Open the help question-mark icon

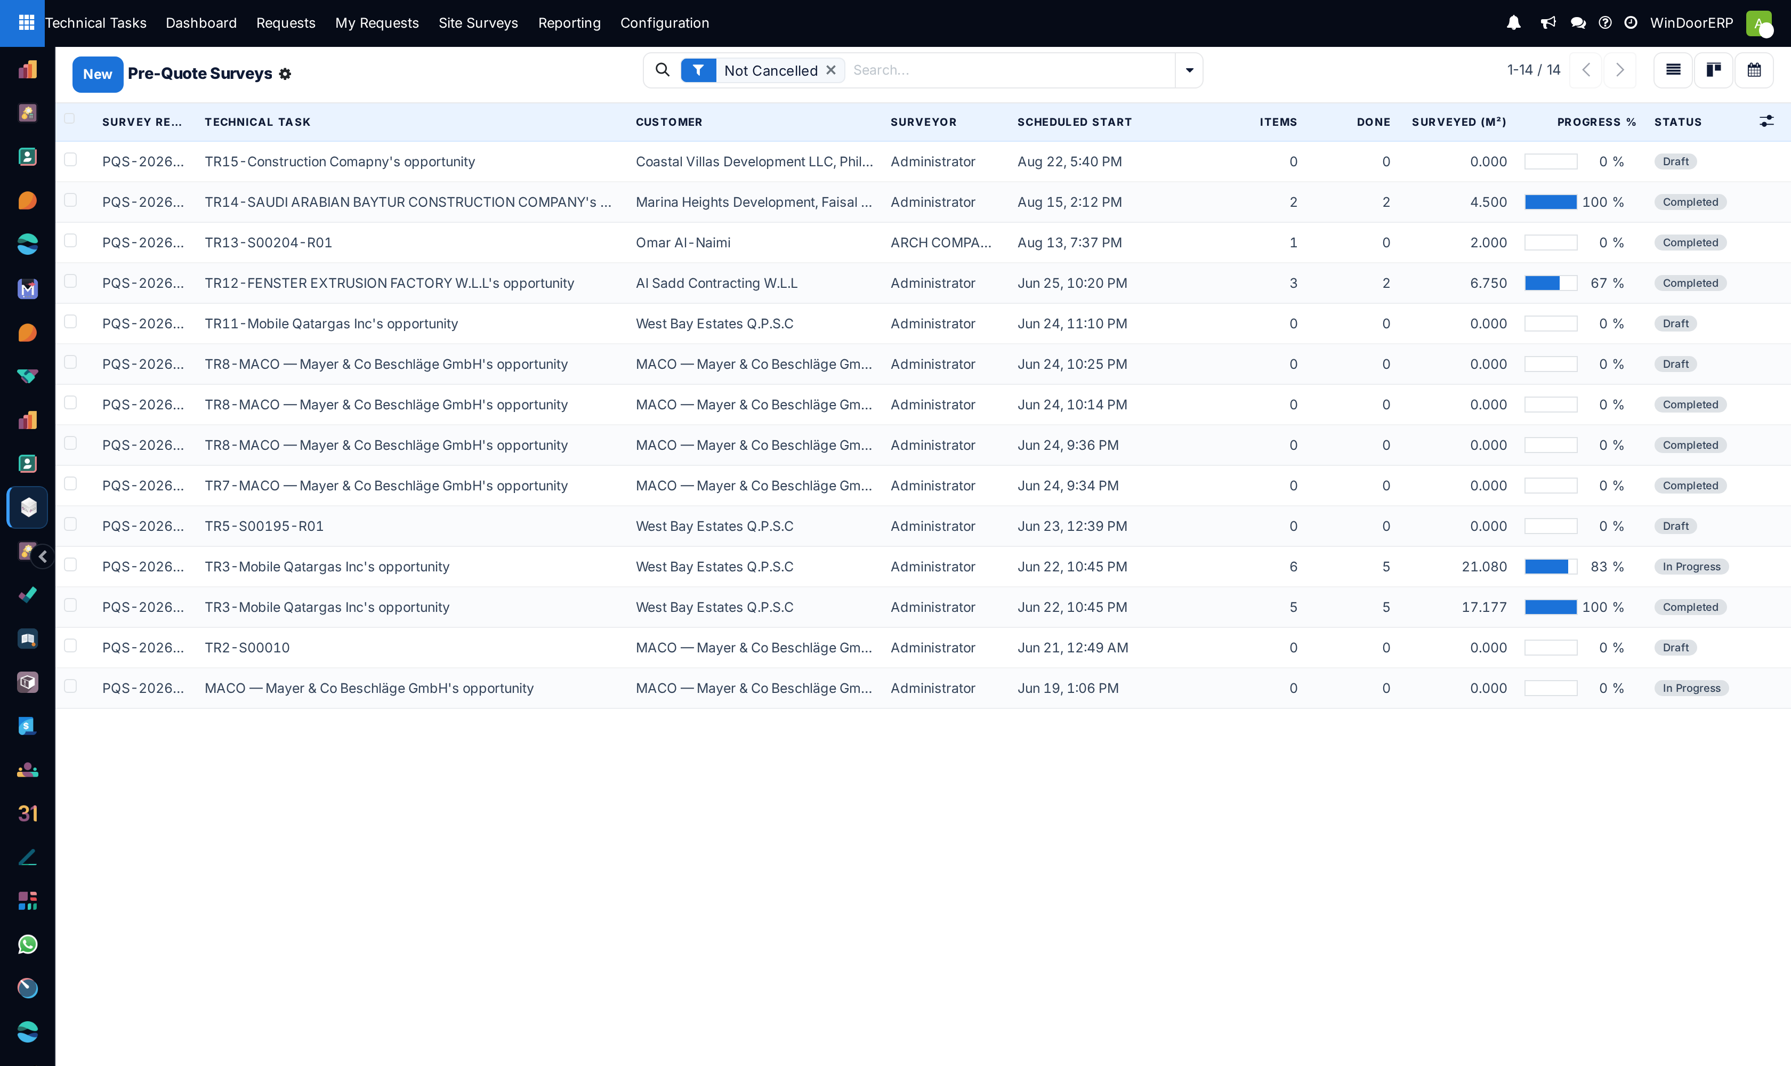point(1605,23)
